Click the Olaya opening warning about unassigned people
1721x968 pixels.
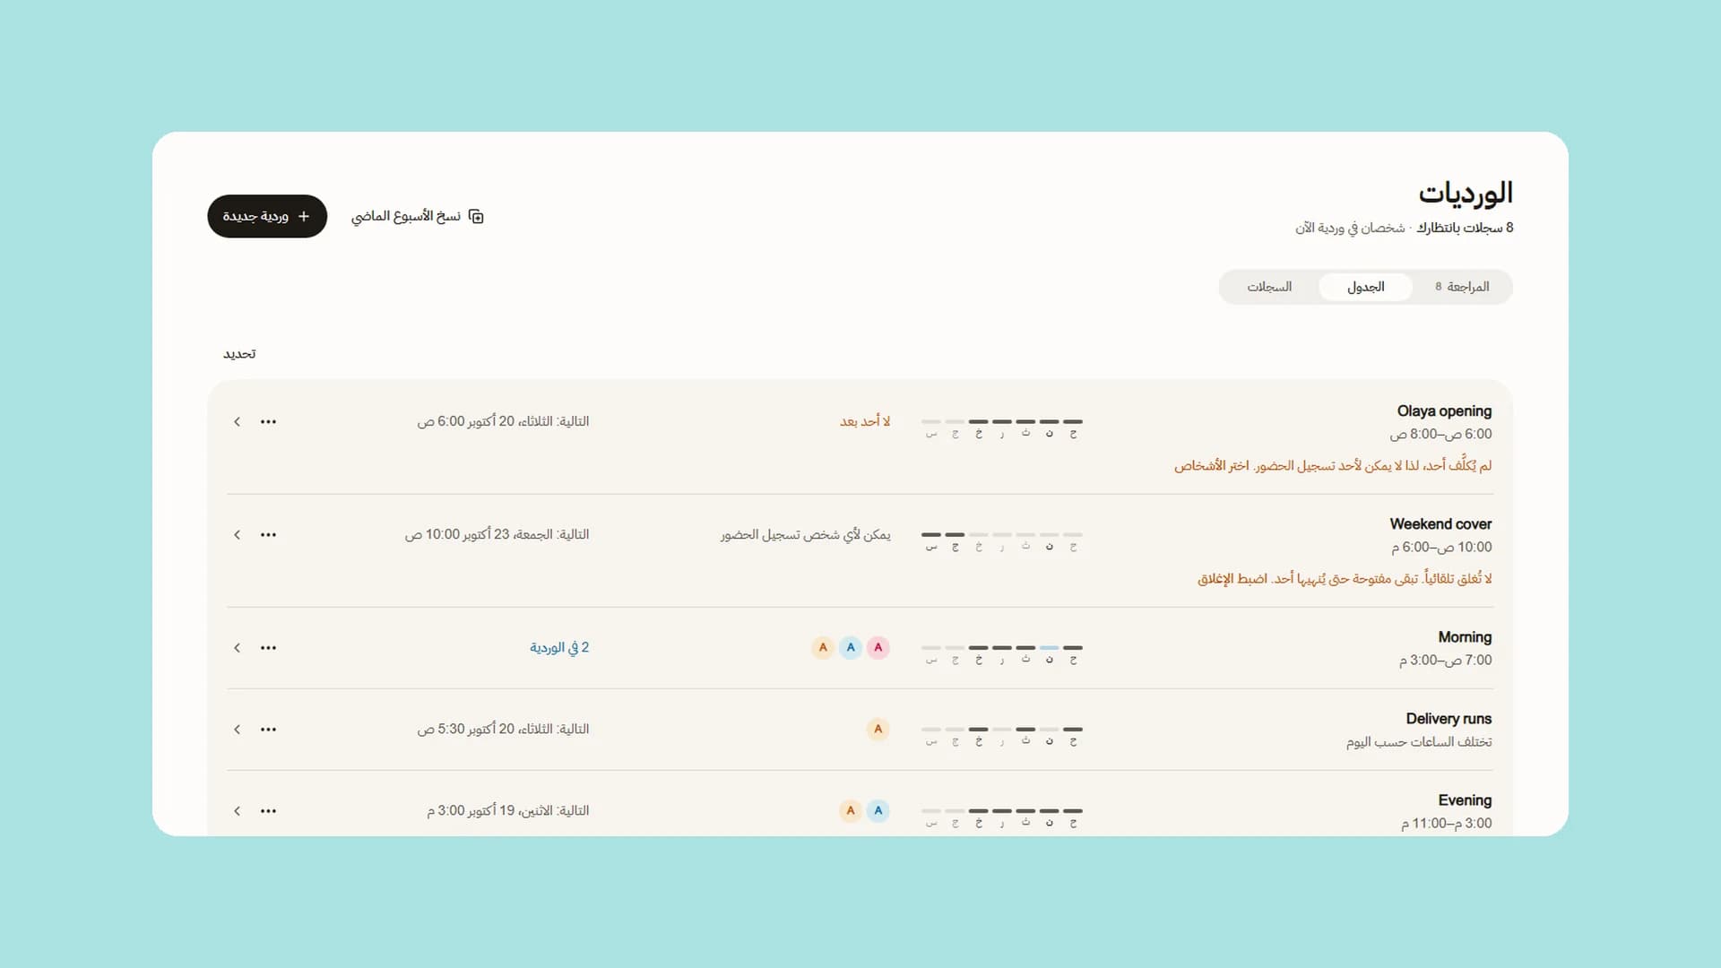[x=1333, y=466]
